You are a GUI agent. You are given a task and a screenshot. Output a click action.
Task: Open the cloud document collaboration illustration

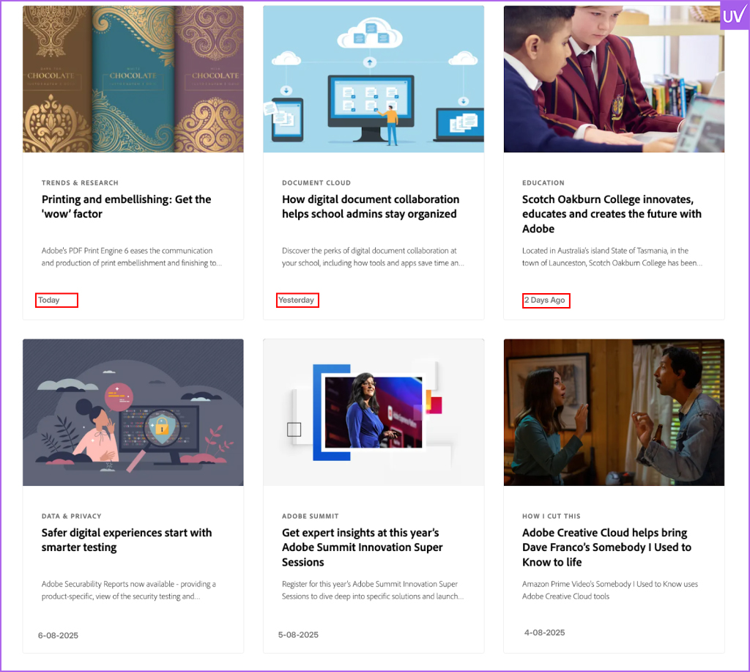pyautogui.click(x=374, y=79)
